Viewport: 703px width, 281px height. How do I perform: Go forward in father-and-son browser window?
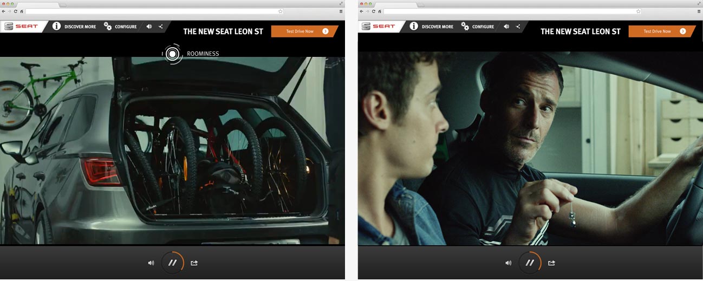tap(367, 11)
